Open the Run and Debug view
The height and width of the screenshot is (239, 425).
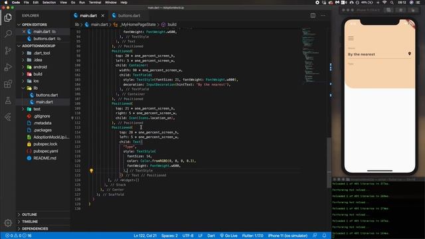pyautogui.click(x=8, y=67)
